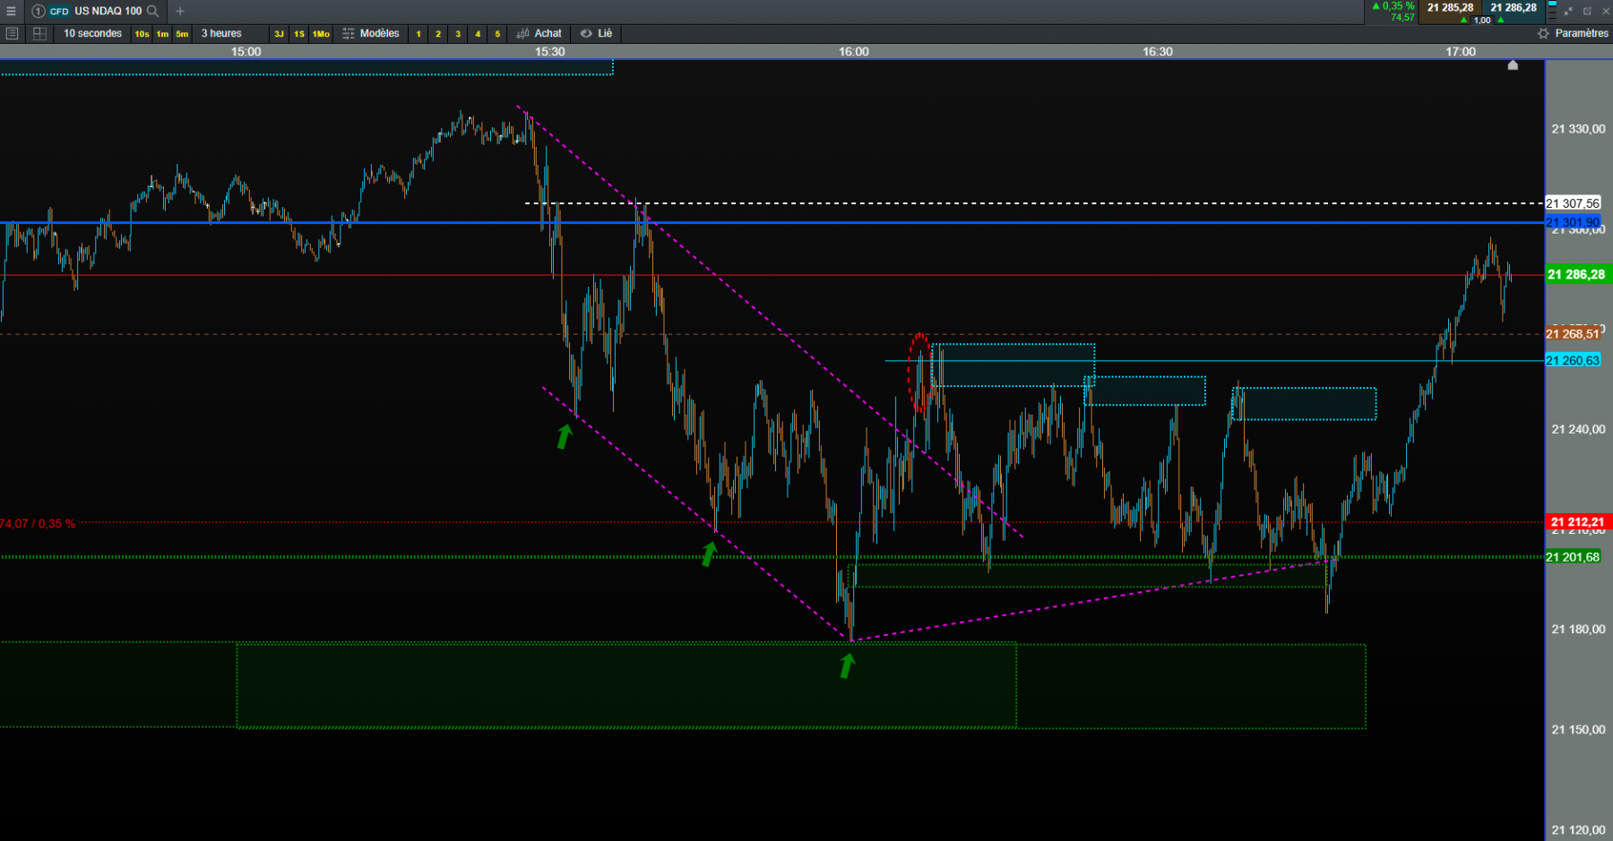This screenshot has height=841, width=1613.
Task: Open the Achat trading menu
Action: pos(548,33)
